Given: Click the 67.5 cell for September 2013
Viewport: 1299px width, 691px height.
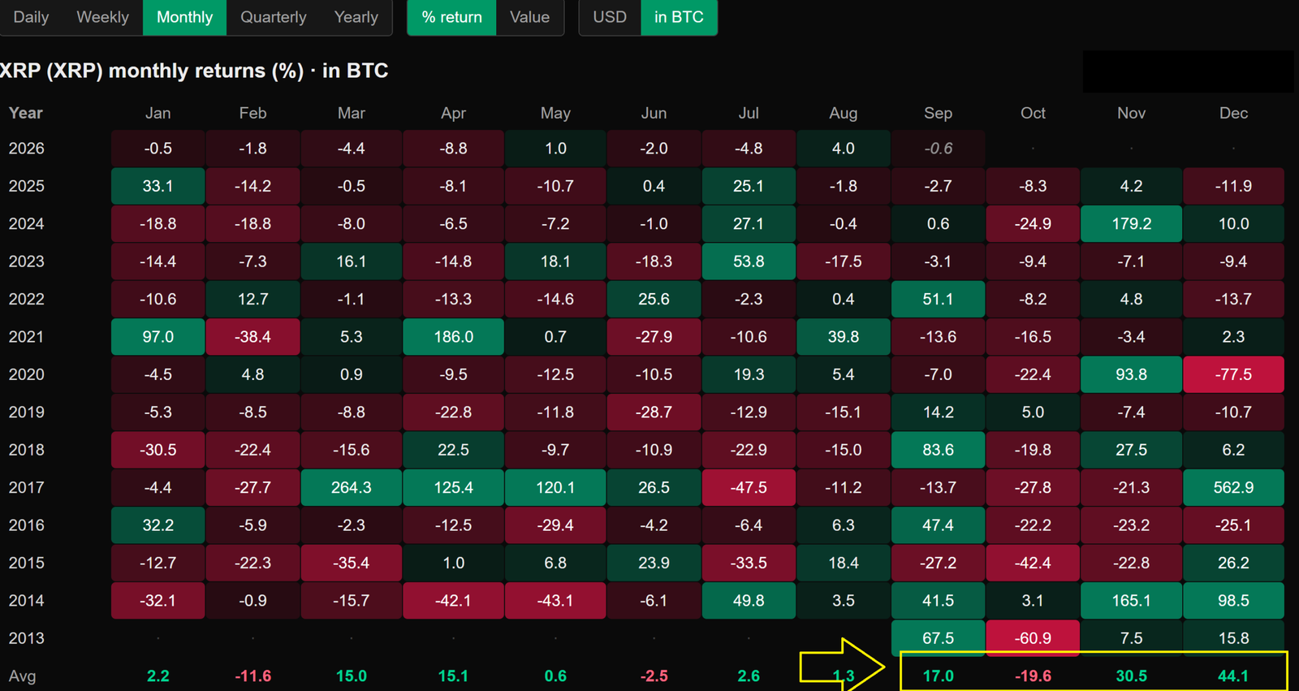Looking at the screenshot, I should tap(938, 638).
